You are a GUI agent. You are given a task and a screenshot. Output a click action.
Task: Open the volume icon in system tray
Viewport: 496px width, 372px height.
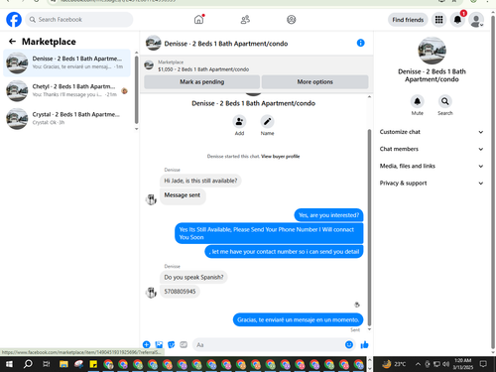pyautogui.click(x=445, y=364)
